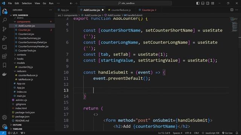Image resolution: width=241 pixels, height=135 pixels.
Task: Click the code minimap preview
Action: [234, 24]
